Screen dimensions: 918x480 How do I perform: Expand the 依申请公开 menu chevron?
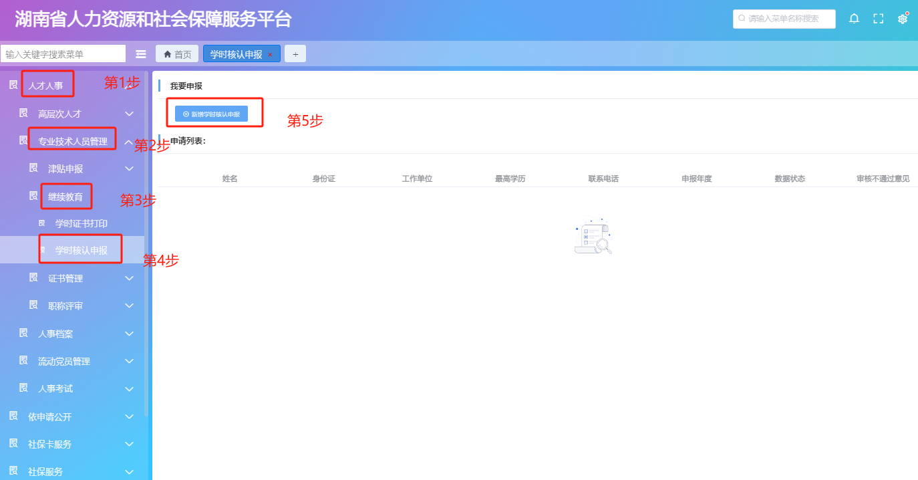point(130,416)
